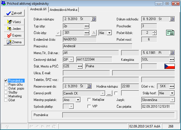Click the help question mark icon

coord(7,127)
